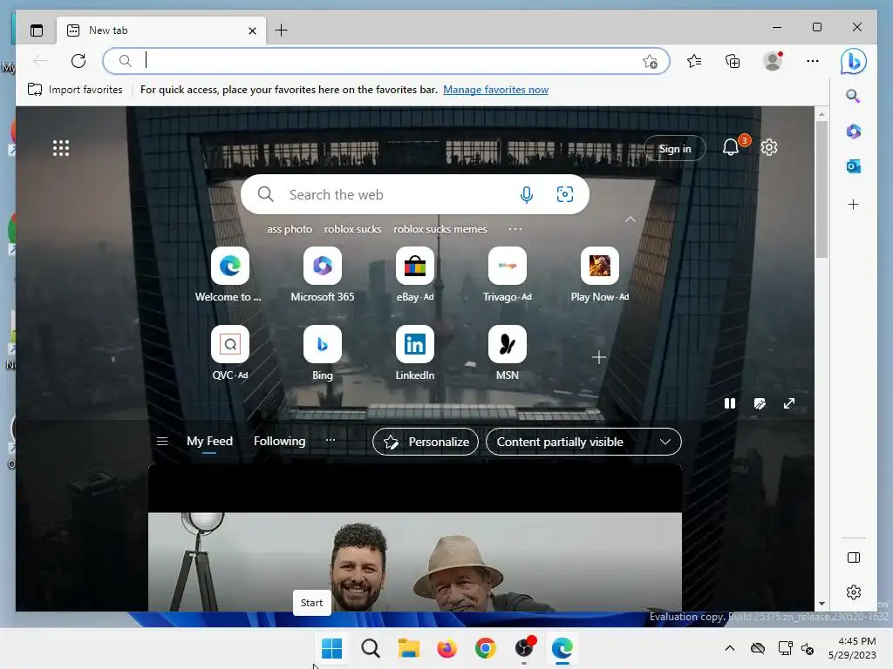Add this page to favorites star
The height and width of the screenshot is (669, 893).
point(650,62)
